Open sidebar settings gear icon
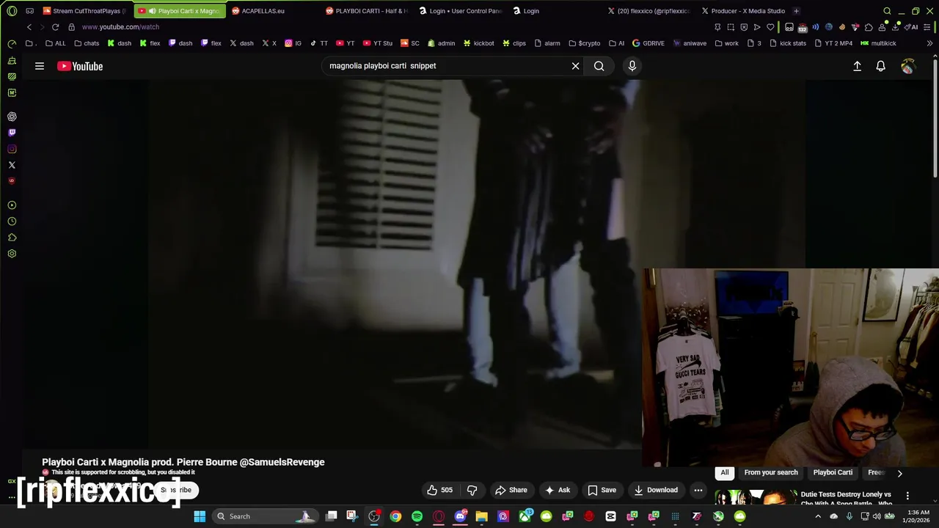This screenshot has height=528, width=939. [x=12, y=254]
